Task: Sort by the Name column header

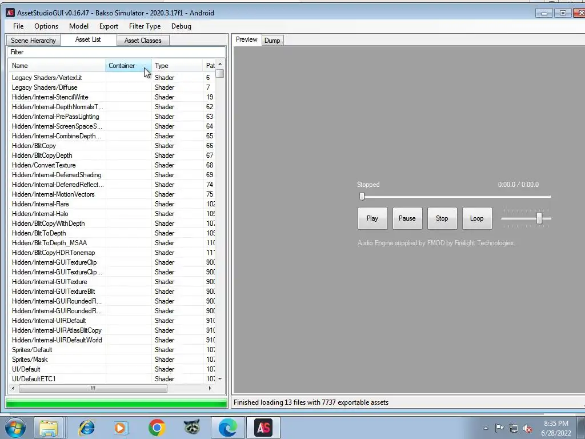Action: point(57,65)
